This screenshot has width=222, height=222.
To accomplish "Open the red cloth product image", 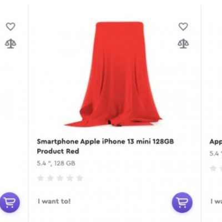I will 113,74.
